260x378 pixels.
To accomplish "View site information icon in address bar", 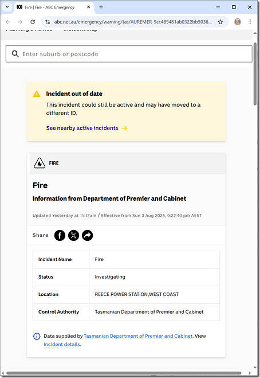I will pos(48,22).
